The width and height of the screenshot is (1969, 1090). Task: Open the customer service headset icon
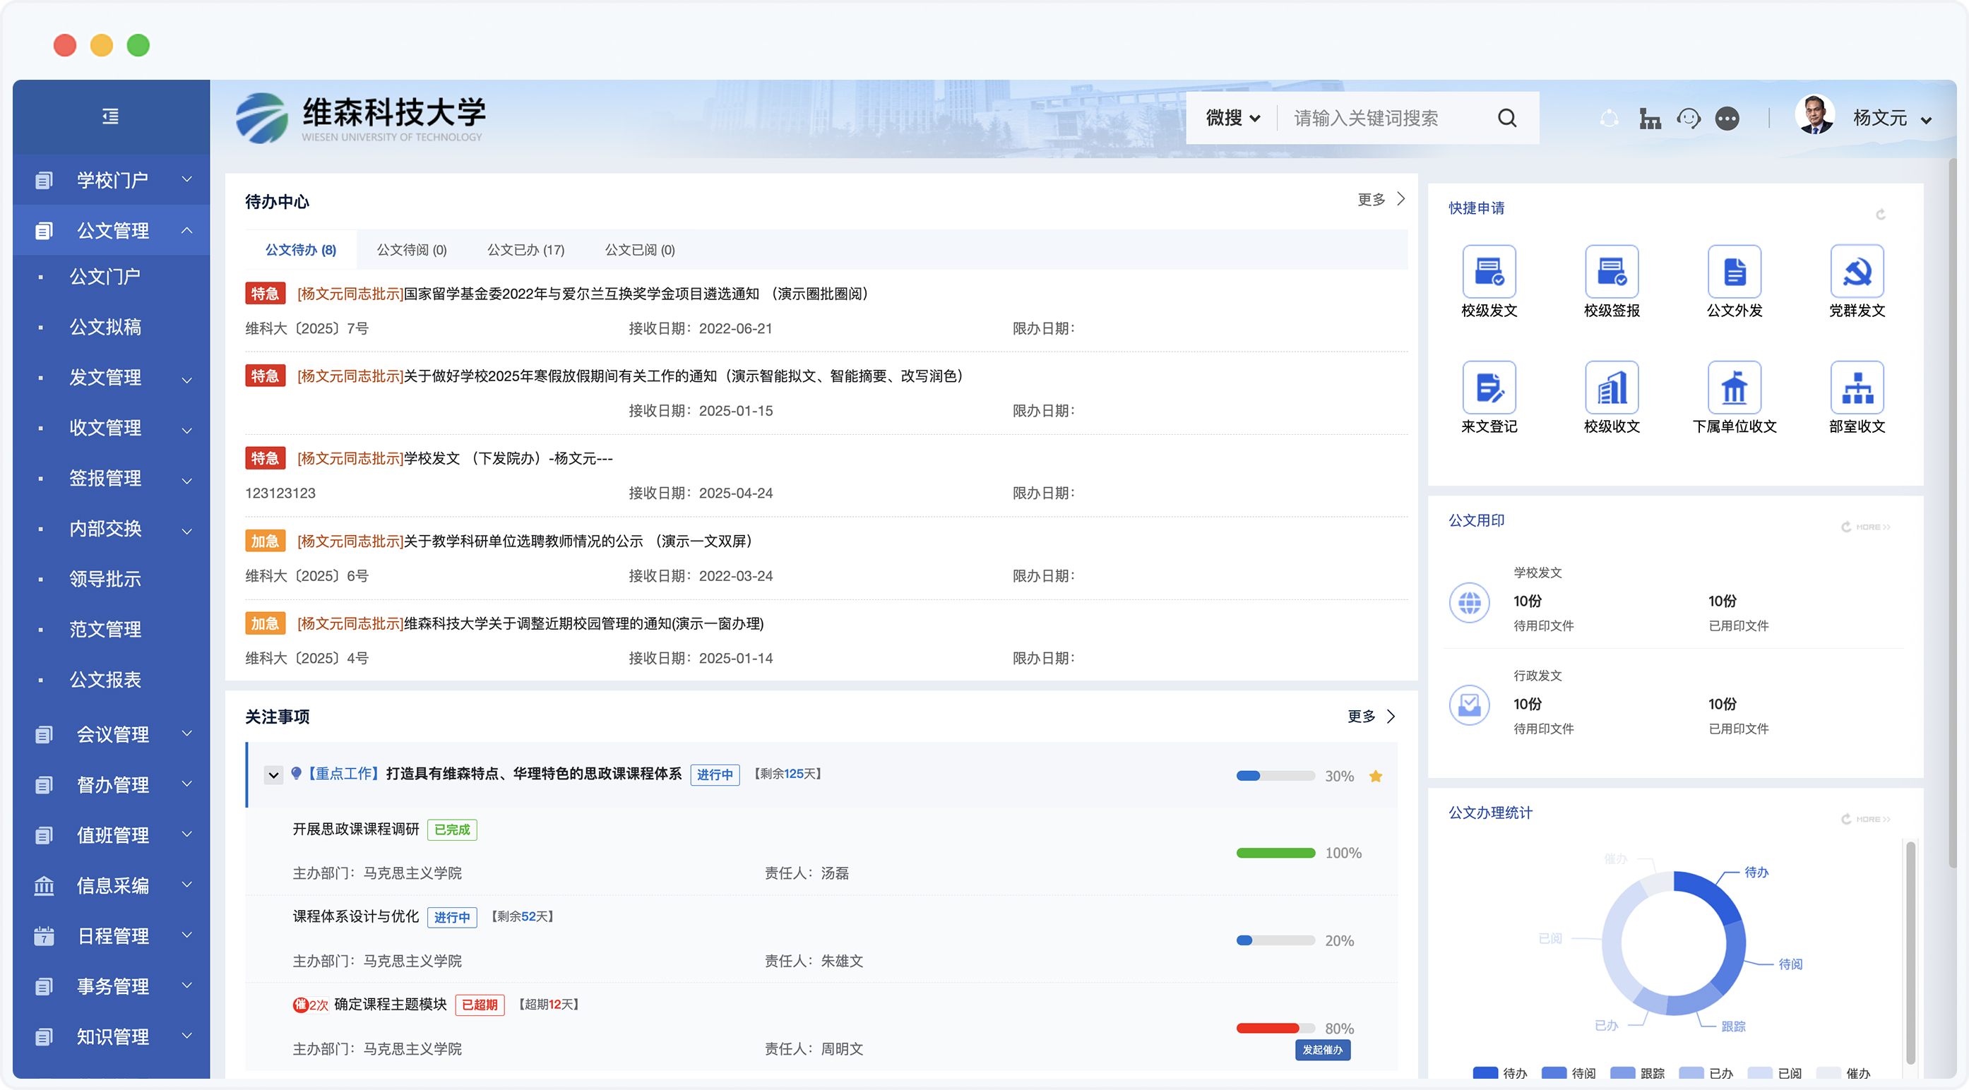[x=1689, y=119]
